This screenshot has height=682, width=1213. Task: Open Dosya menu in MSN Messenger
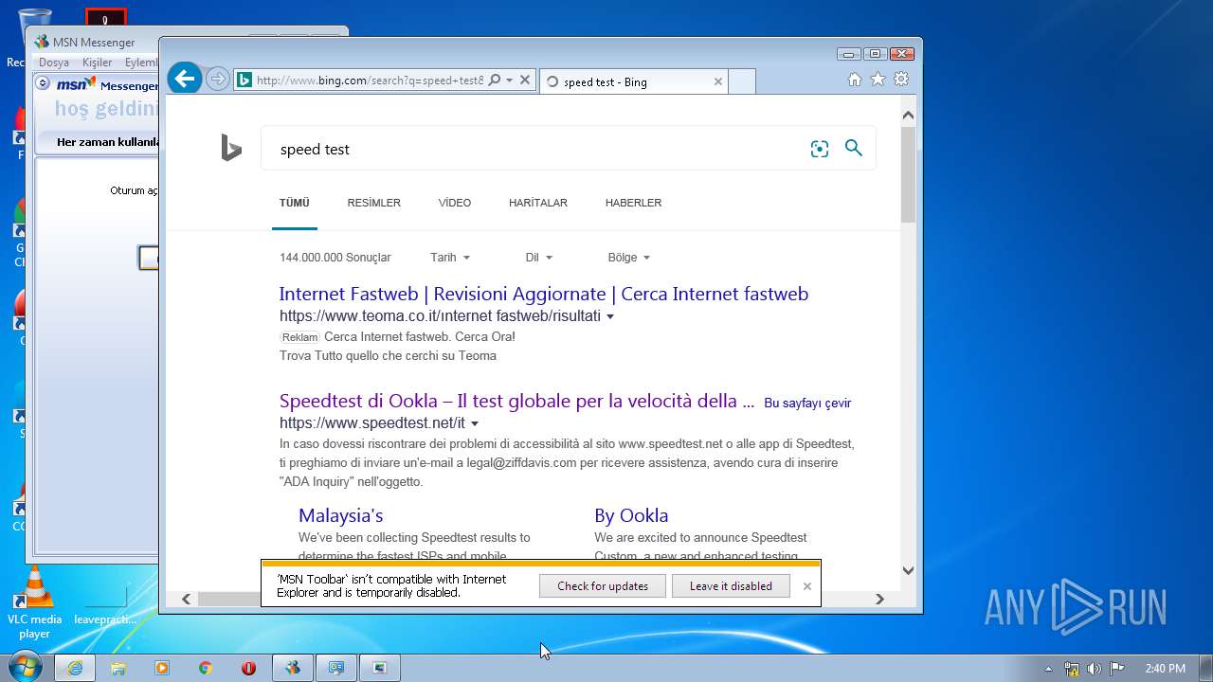pyautogui.click(x=54, y=63)
